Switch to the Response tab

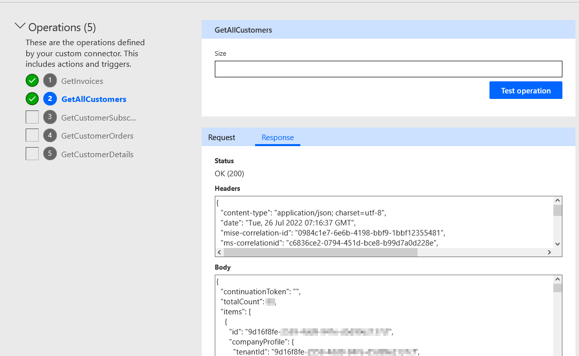tap(278, 138)
